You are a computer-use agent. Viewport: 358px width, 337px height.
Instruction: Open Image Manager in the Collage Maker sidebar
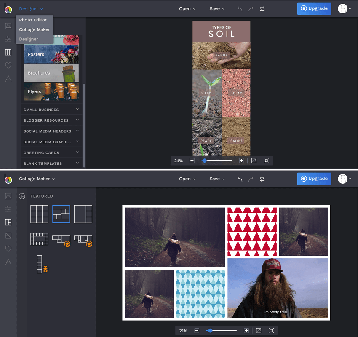tap(8, 196)
